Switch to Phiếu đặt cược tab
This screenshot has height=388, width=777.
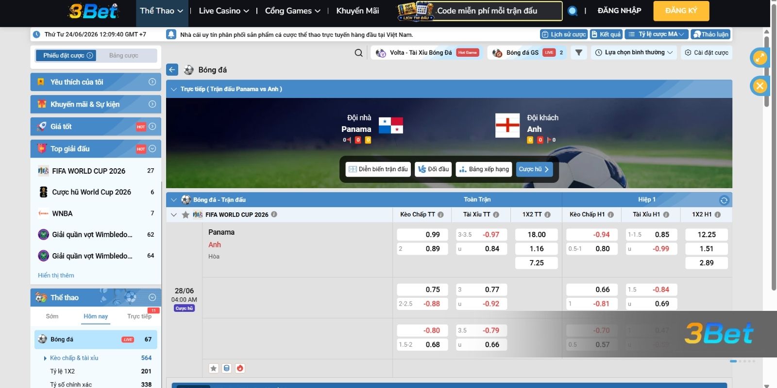tap(66, 55)
